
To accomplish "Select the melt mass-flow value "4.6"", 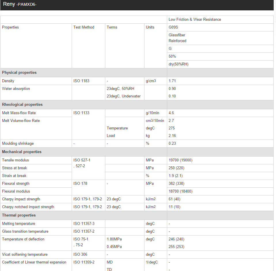I will (171, 113).
